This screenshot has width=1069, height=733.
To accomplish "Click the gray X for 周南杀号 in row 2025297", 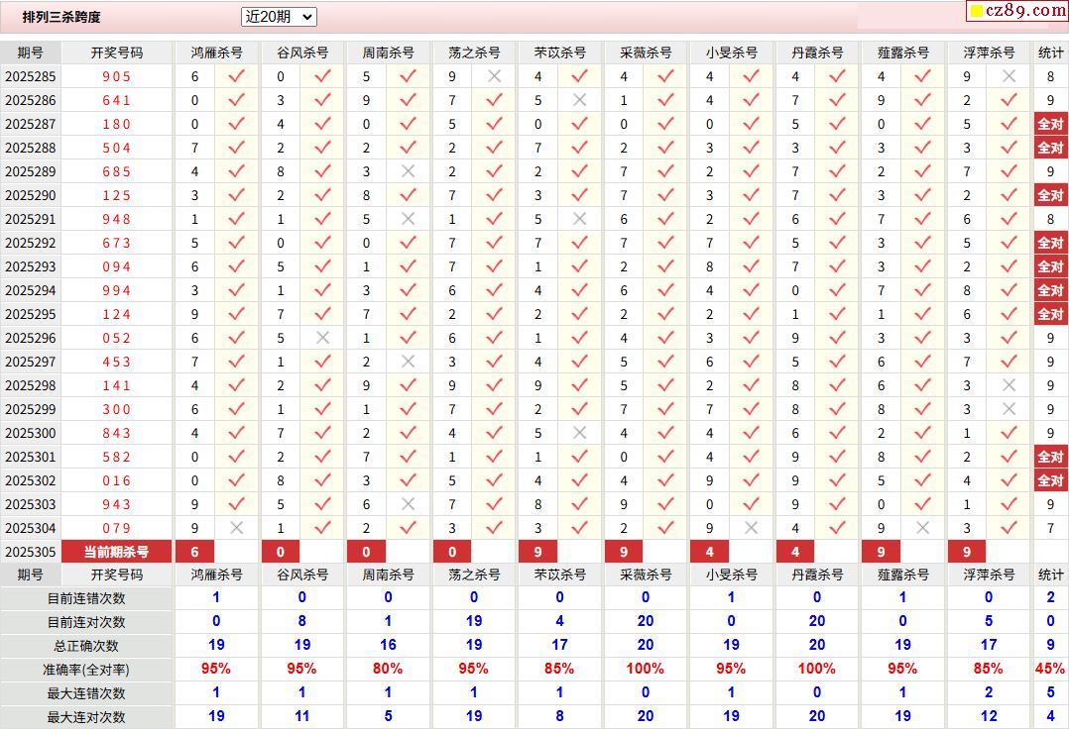I will 409,362.
